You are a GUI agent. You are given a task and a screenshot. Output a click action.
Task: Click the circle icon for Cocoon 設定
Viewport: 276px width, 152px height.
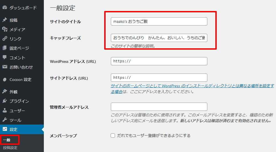click(5, 80)
